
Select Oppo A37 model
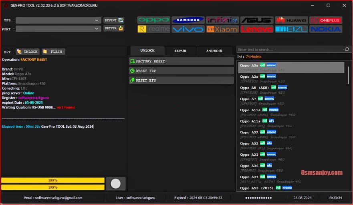(291, 179)
